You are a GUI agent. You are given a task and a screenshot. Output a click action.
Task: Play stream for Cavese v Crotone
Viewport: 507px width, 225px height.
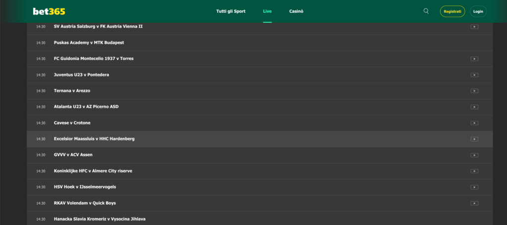[474, 123]
